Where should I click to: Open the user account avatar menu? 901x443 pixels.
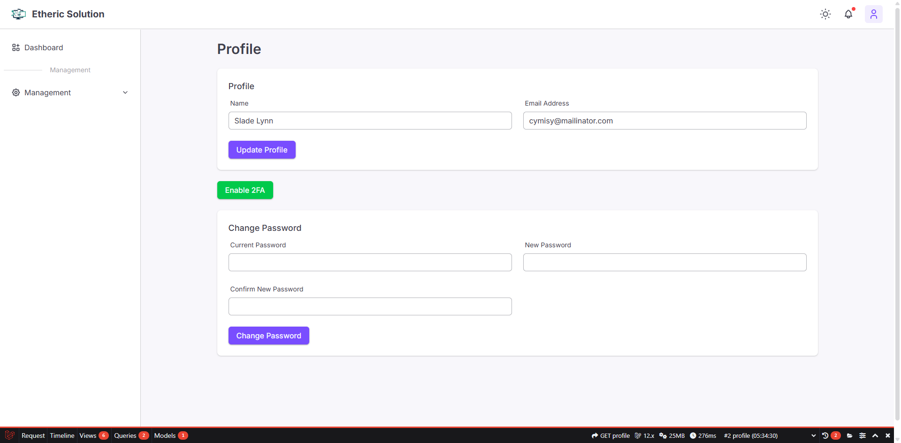point(873,14)
